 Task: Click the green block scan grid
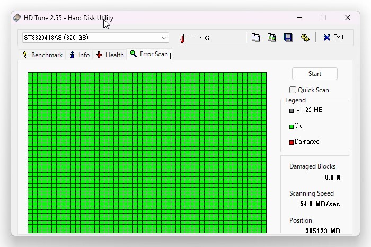point(147,153)
